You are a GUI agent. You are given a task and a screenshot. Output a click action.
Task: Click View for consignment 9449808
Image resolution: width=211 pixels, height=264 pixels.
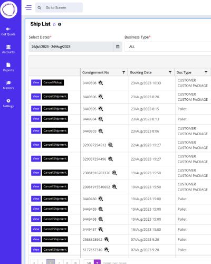pos(36,82)
